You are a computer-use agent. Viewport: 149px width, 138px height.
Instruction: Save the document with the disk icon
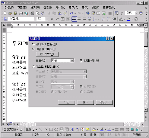coord(16,13)
